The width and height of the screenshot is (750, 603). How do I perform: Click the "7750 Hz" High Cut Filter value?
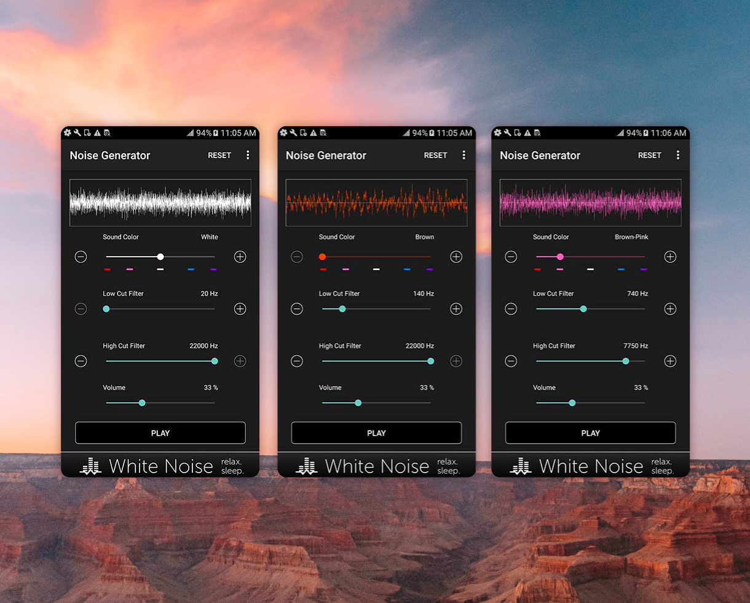[x=636, y=346]
